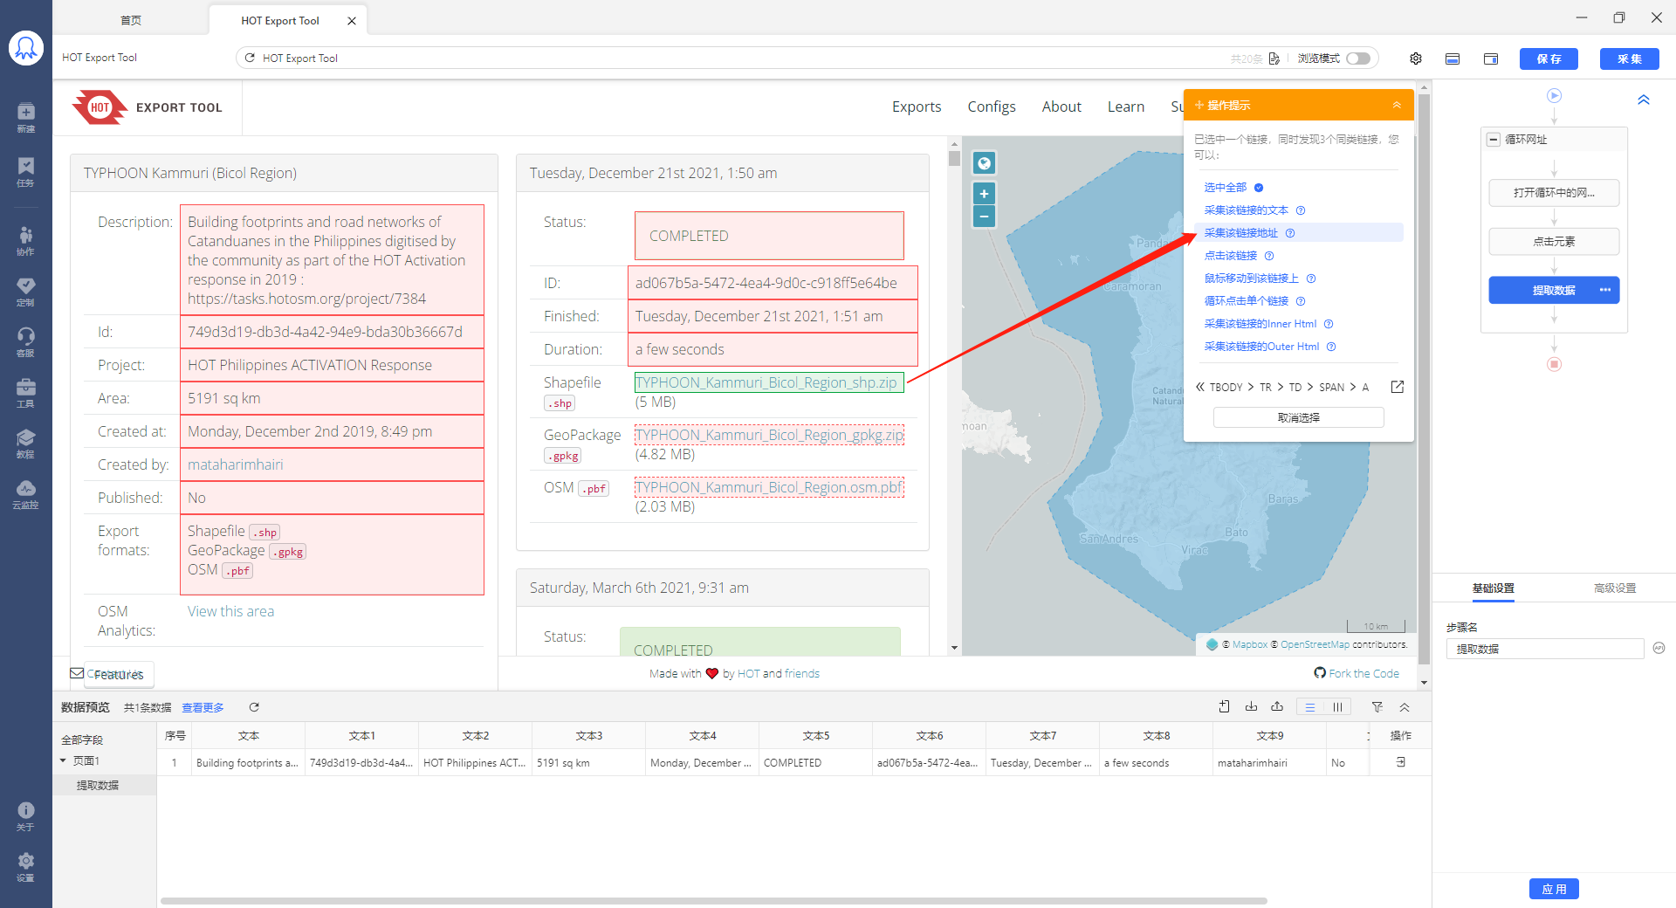Click the bottom-panel layout icon
Image resolution: width=1676 pixels, height=908 pixels.
point(1453,58)
